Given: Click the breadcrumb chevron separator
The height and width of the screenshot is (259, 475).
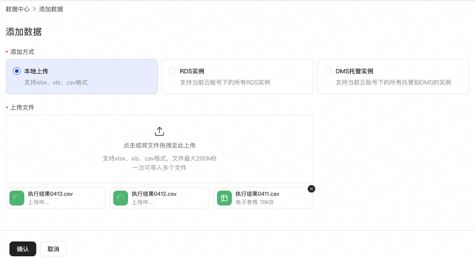Looking at the screenshot, I should tap(34, 9).
